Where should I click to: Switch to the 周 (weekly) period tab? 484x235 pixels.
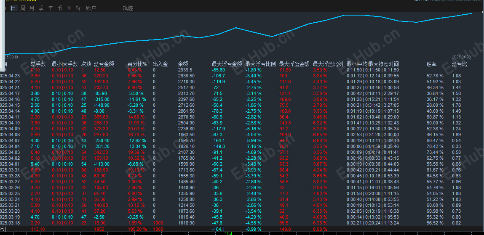pyautogui.click(x=22, y=8)
